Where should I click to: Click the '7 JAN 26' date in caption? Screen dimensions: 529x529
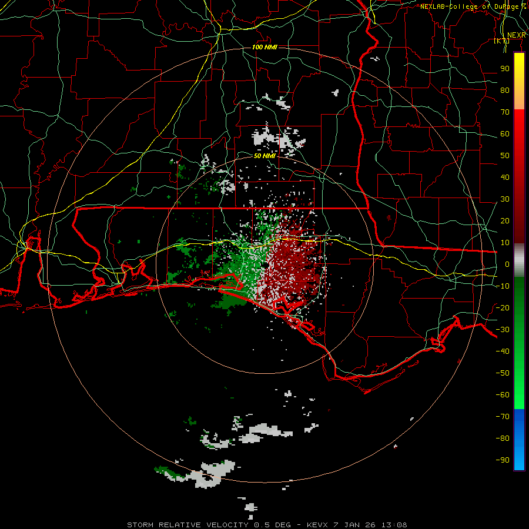click(354, 525)
